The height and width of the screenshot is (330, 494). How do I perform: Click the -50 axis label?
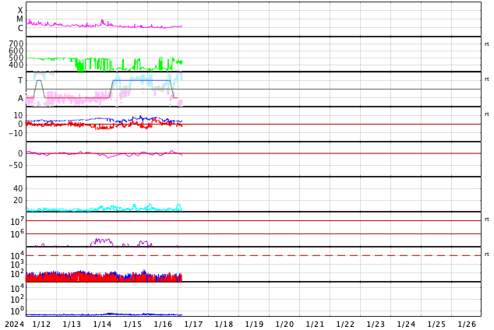[14, 165]
